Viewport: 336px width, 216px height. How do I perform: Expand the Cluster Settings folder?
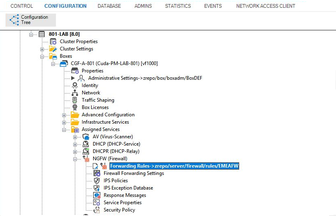point(42,49)
